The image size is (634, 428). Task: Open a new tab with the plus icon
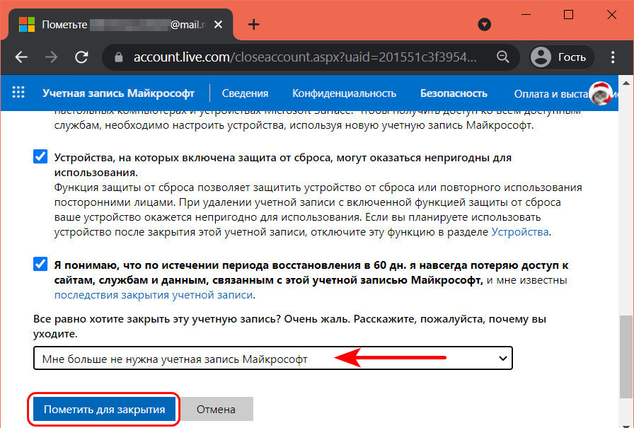click(253, 25)
